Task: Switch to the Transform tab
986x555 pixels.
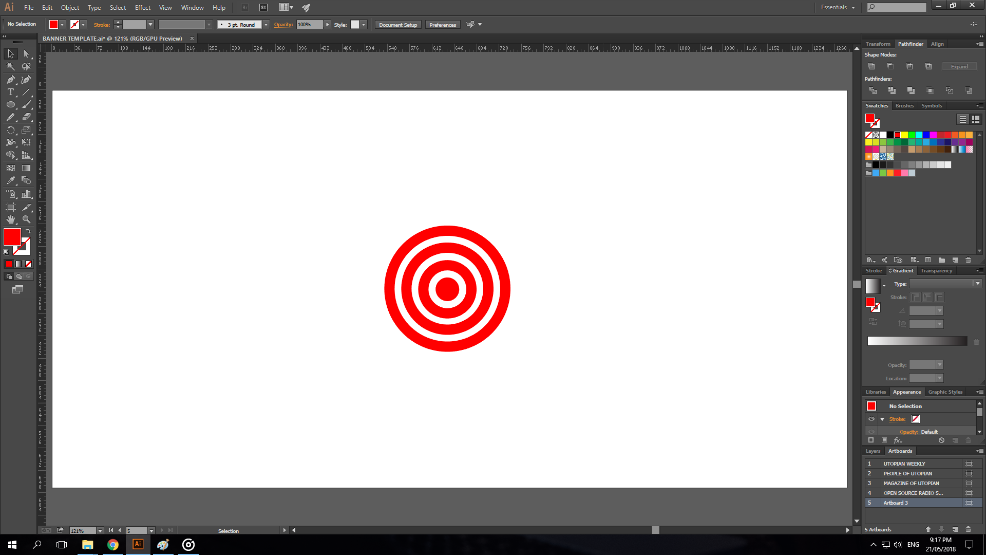Action: click(x=878, y=44)
